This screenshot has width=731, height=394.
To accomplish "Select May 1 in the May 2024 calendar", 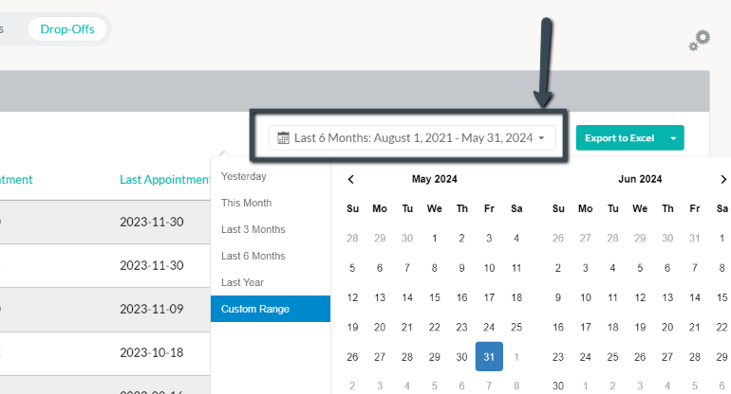I will [x=435, y=238].
